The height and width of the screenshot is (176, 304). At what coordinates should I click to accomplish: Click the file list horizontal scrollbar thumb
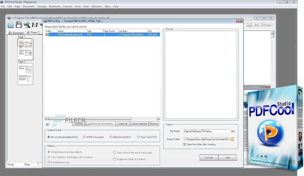(x=90, y=119)
